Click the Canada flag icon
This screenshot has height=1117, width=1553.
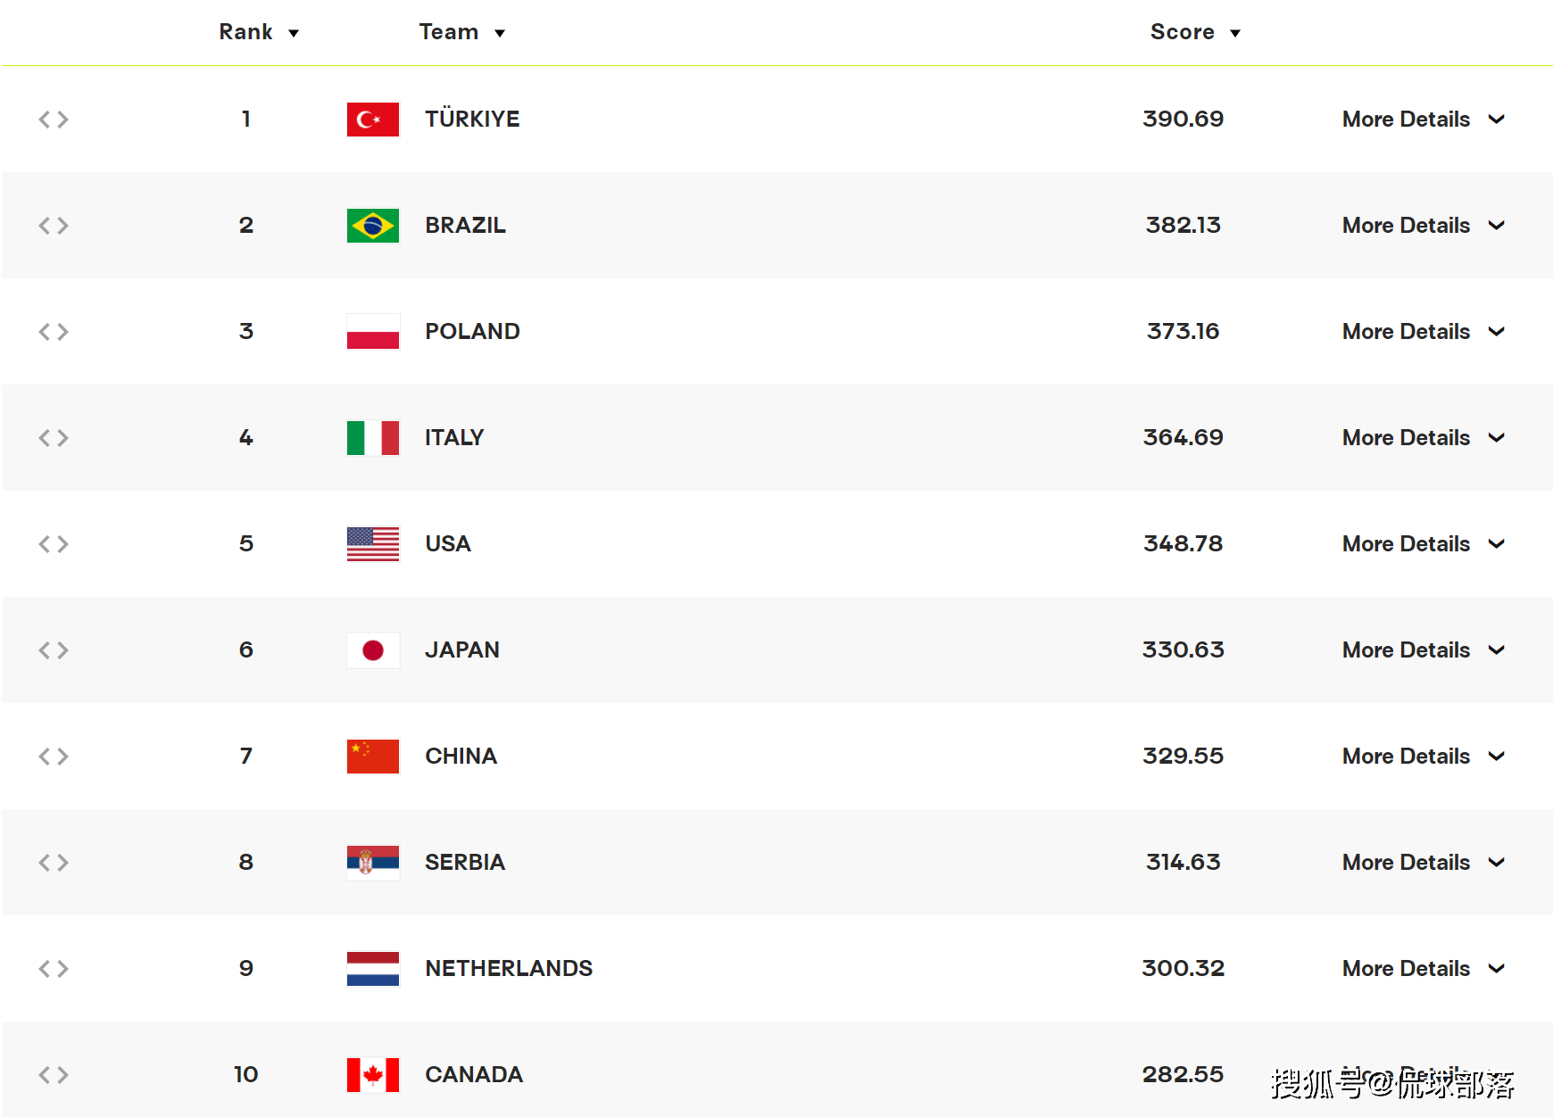click(x=372, y=1075)
